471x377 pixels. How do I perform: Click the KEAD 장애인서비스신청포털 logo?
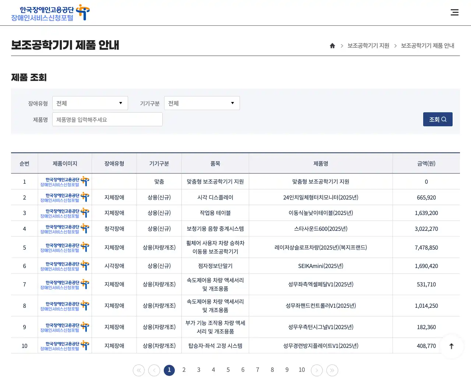point(49,13)
